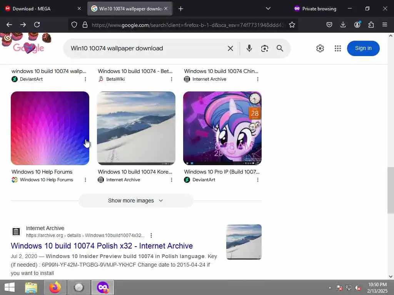Screen dimensions: 394x295
Task: Open Google quick settings gear
Action: coord(320,48)
